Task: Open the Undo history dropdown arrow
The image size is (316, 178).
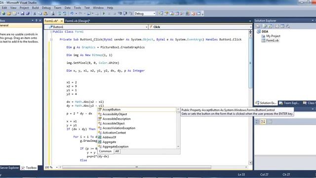Action: (76, 13)
